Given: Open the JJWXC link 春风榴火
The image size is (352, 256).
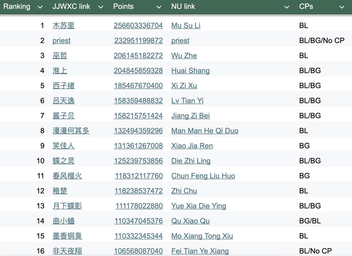Looking at the screenshot, I should pos(67,176).
